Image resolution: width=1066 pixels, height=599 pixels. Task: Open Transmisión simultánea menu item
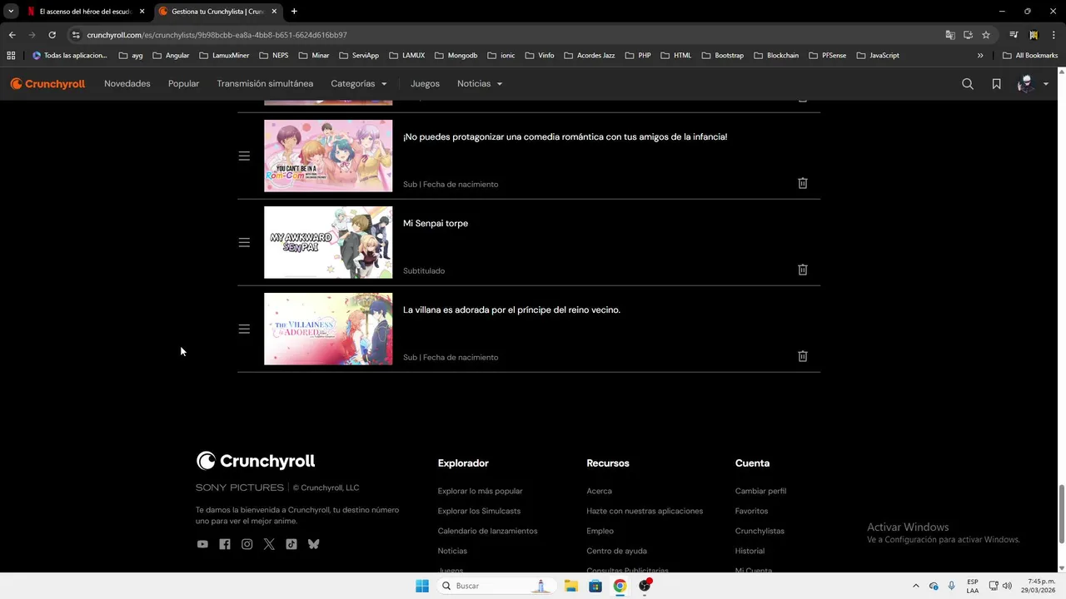click(x=265, y=84)
